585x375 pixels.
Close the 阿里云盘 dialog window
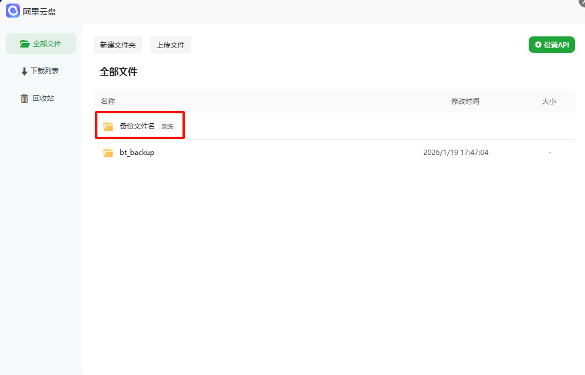581,2
